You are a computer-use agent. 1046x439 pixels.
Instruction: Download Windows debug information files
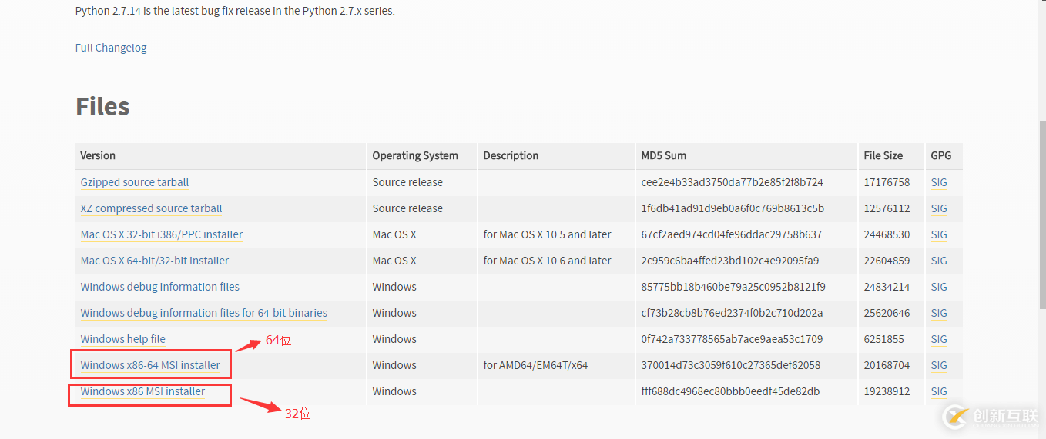point(160,287)
